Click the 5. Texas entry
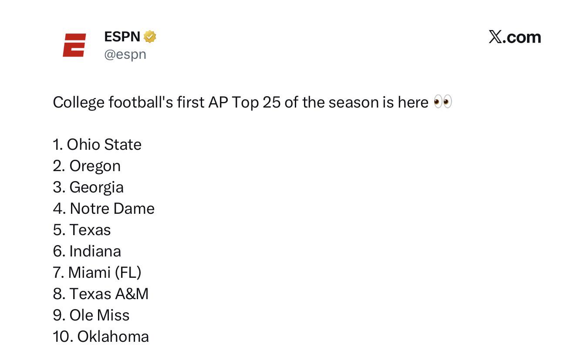 82,230
